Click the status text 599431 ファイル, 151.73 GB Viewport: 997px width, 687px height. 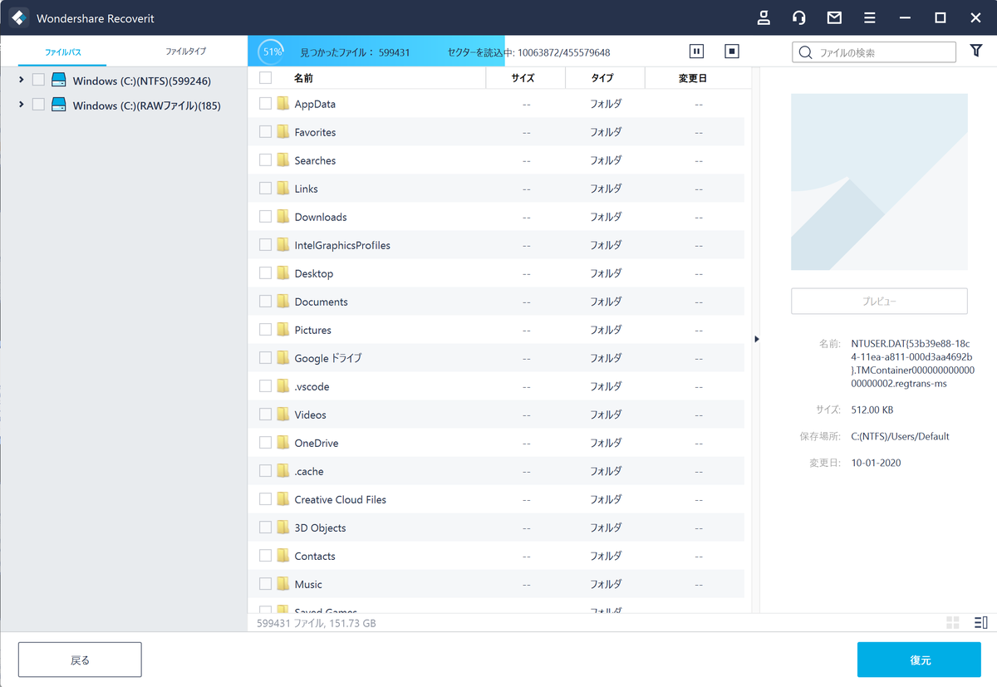[317, 622]
